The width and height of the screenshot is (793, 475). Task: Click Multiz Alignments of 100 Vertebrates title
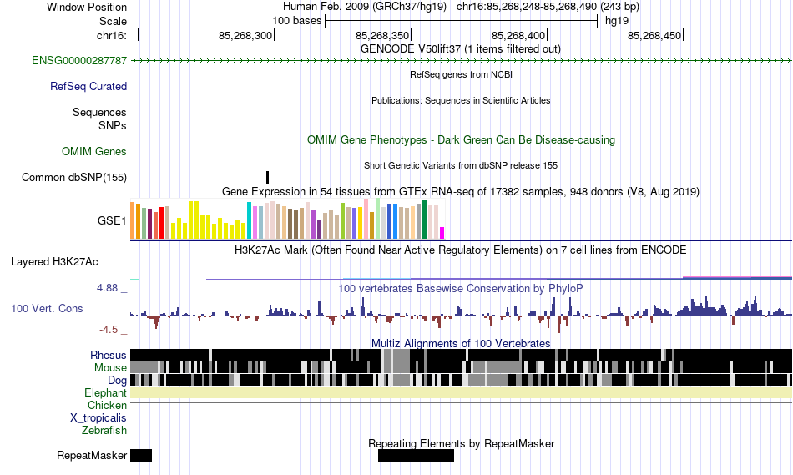[x=461, y=343]
